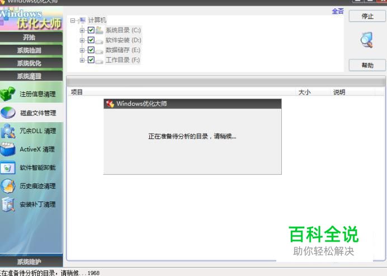The width and height of the screenshot is (387, 276).
Task: Select 安装补丁清理 label
Action: pos(38,204)
